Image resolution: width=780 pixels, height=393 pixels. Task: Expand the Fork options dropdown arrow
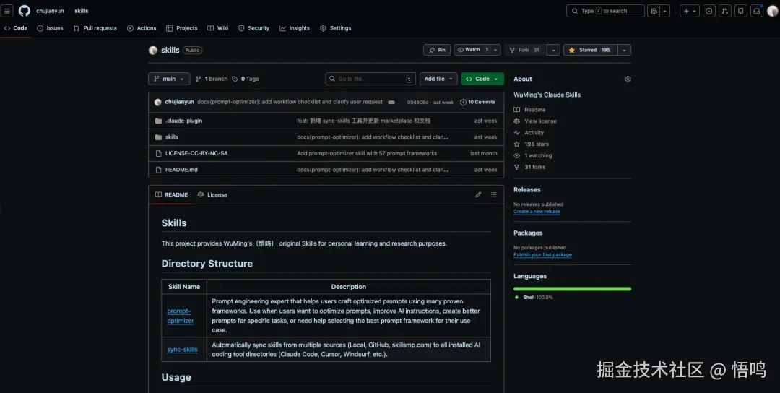click(553, 50)
